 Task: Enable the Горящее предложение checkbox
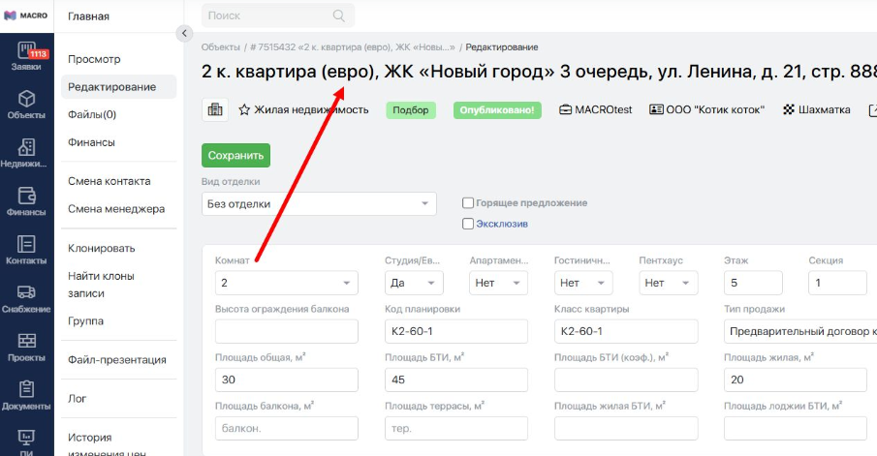468,203
